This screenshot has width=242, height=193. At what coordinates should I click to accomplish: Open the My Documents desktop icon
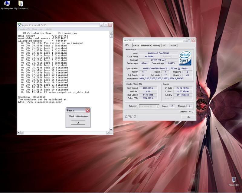click(x=21, y=5)
